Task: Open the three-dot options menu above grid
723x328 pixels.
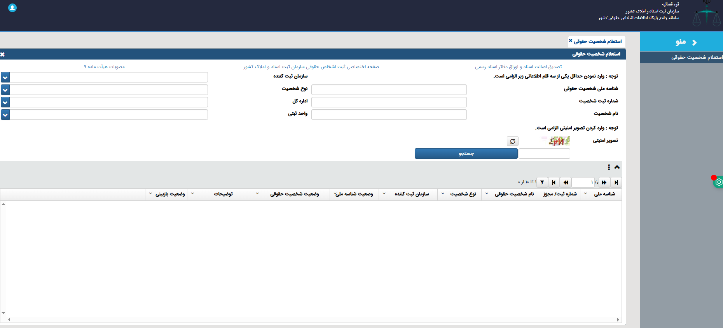Action: tap(609, 167)
